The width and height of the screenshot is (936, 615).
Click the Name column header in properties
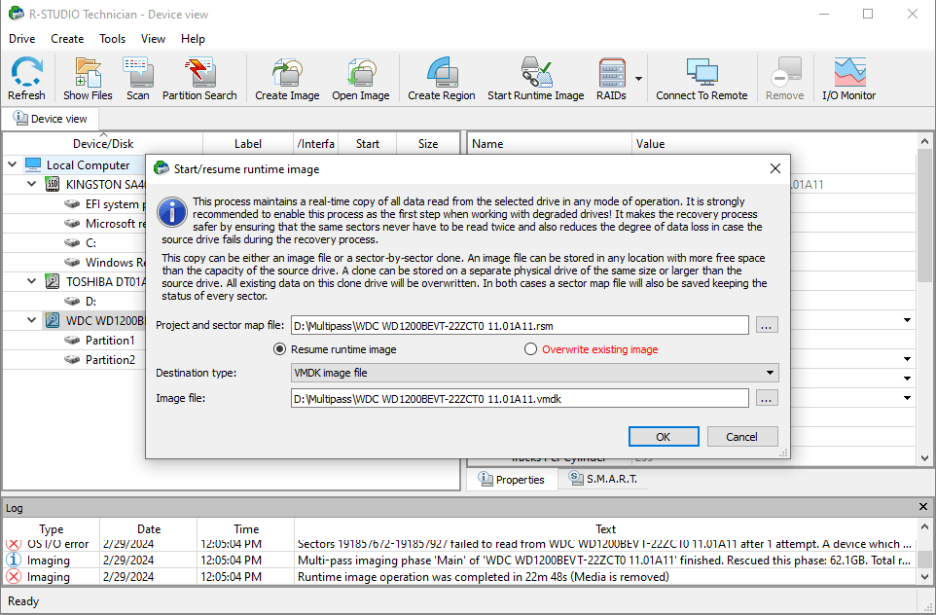pos(549,144)
